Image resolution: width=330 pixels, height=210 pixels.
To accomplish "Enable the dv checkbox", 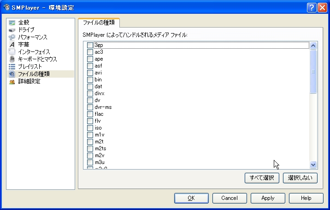I will [90, 100].
